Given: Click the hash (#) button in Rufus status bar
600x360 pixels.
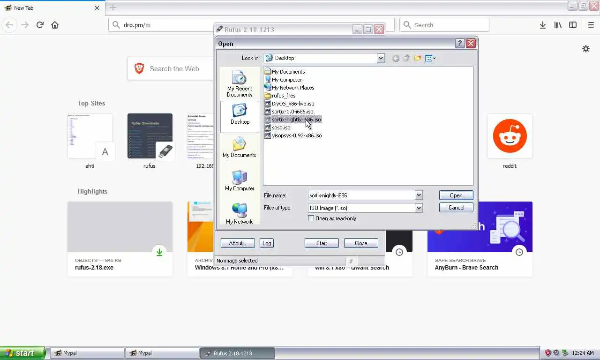Looking at the screenshot, I should pos(351,261).
